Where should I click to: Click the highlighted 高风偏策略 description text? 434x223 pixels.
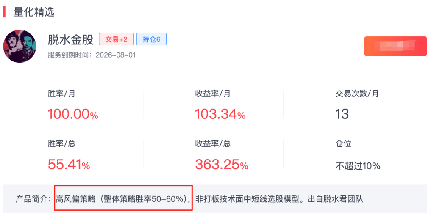123,198
